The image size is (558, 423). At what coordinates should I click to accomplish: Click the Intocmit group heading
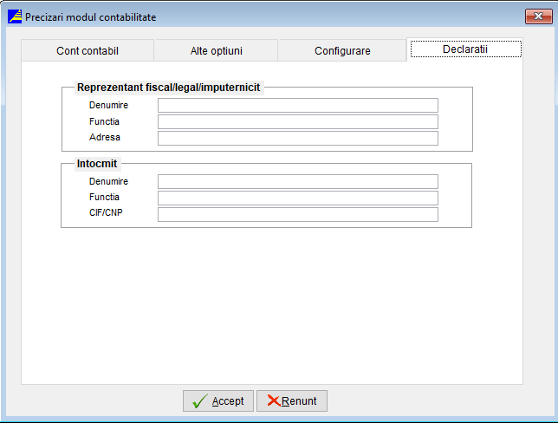(98, 163)
